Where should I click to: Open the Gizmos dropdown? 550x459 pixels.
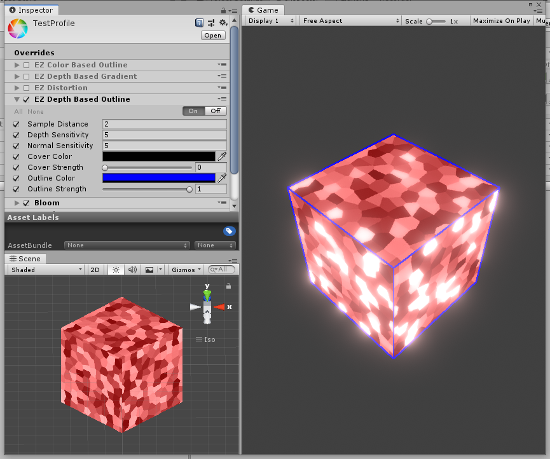click(186, 270)
